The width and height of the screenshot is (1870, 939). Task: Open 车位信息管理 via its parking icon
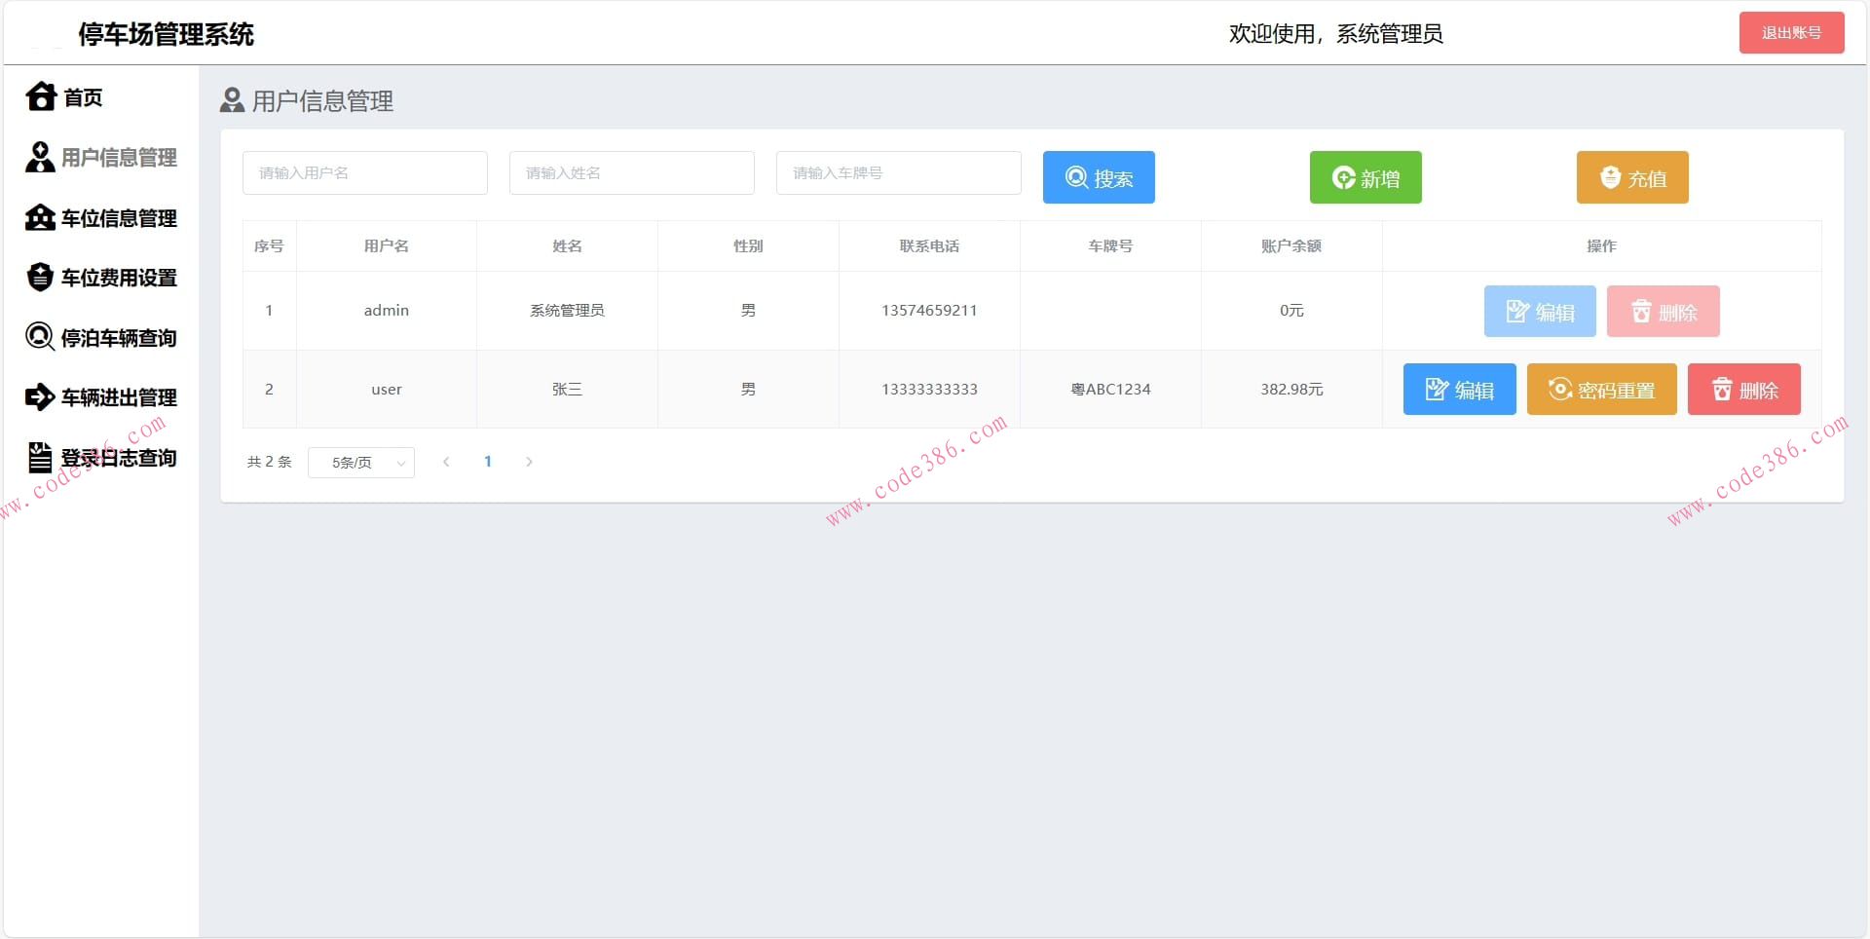40,217
